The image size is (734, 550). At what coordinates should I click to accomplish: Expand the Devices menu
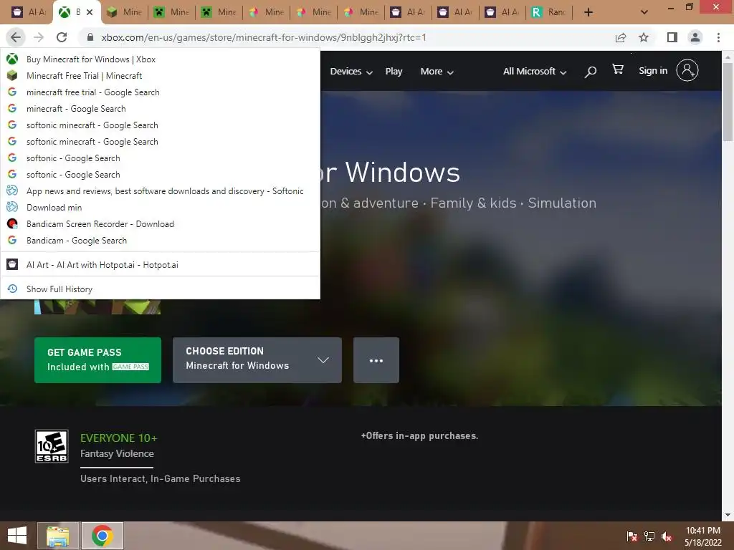[x=351, y=72]
